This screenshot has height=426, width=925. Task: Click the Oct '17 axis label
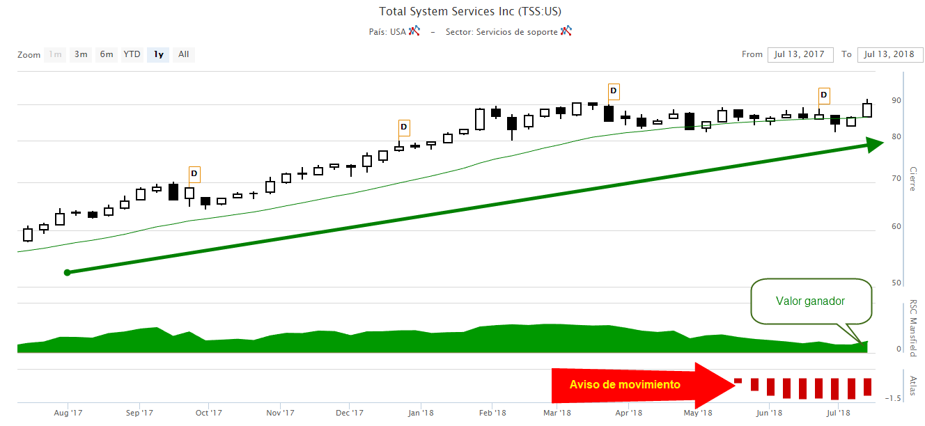point(209,413)
